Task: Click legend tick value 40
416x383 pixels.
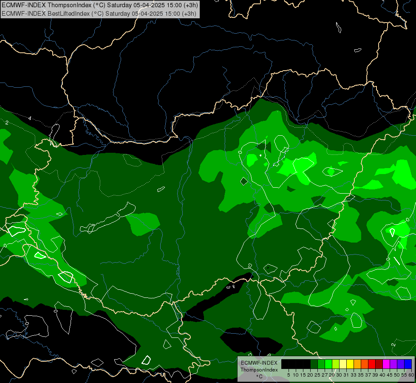Action: (x=382, y=375)
